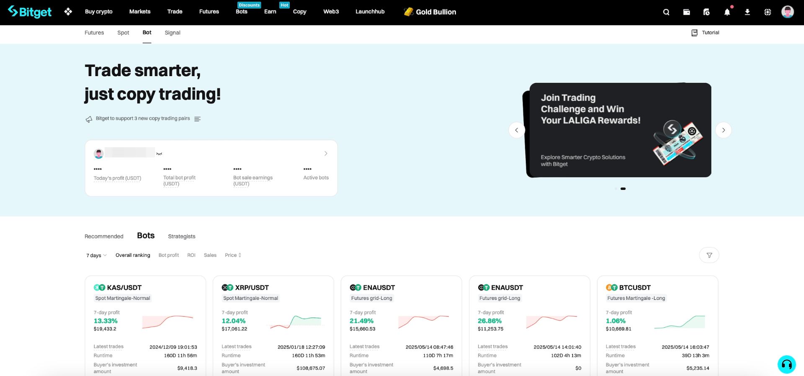Click coin icon on ENAUSDT 21.49% card
Image resolution: width=804 pixels, height=376 pixels.
coord(356,287)
